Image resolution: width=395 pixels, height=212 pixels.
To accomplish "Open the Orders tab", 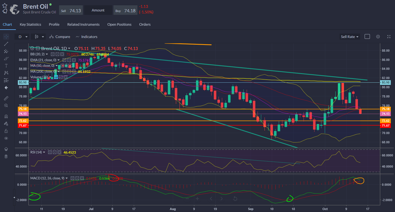I will tap(145, 25).
